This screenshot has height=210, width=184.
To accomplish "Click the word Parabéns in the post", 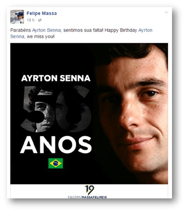I will 21,30.
